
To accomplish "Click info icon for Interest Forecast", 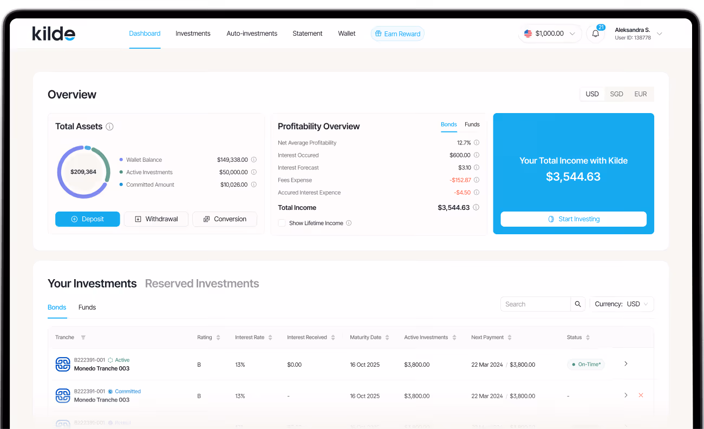I will [477, 168].
